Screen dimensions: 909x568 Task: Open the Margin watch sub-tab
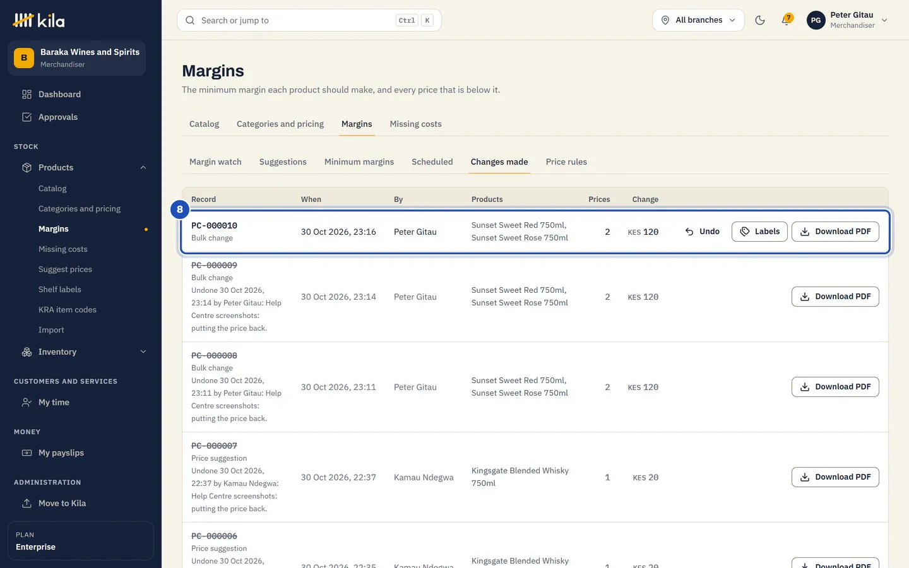click(x=215, y=162)
